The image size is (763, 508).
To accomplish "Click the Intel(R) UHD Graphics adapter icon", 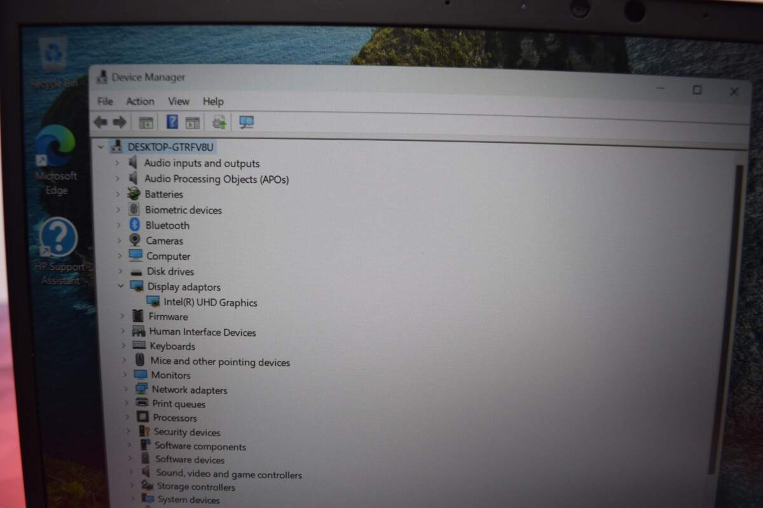I will [153, 302].
